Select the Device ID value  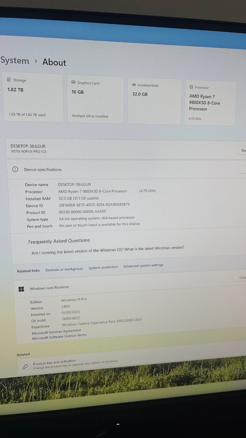pos(94,205)
